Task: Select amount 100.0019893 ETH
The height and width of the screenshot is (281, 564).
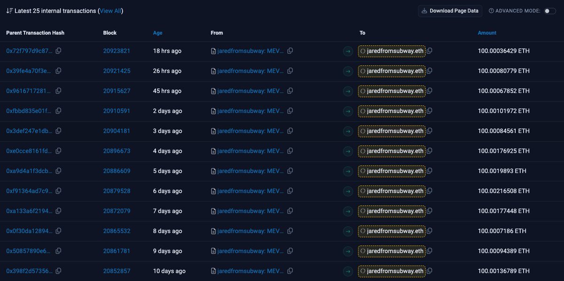Action: click(502, 171)
